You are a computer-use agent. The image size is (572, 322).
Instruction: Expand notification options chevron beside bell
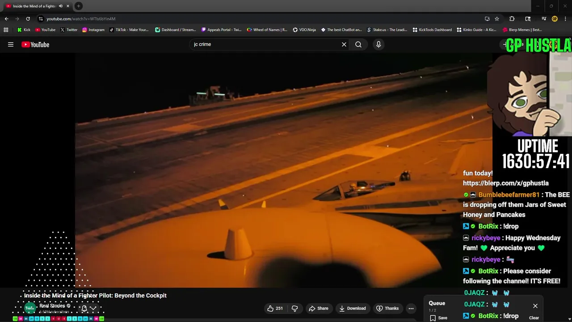coord(93,308)
